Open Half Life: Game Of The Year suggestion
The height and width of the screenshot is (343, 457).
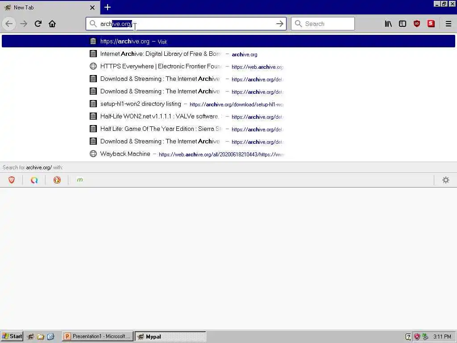pyautogui.click(x=228, y=129)
